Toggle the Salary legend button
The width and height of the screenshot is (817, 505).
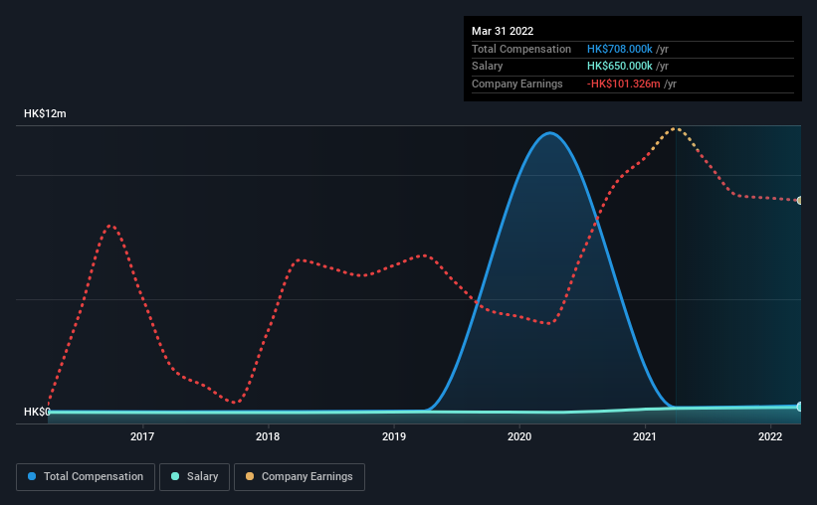194,477
